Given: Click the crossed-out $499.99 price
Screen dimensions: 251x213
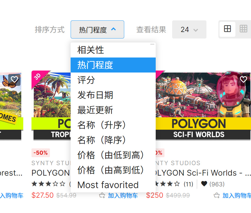Looking at the screenshot, I should click(x=178, y=195).
